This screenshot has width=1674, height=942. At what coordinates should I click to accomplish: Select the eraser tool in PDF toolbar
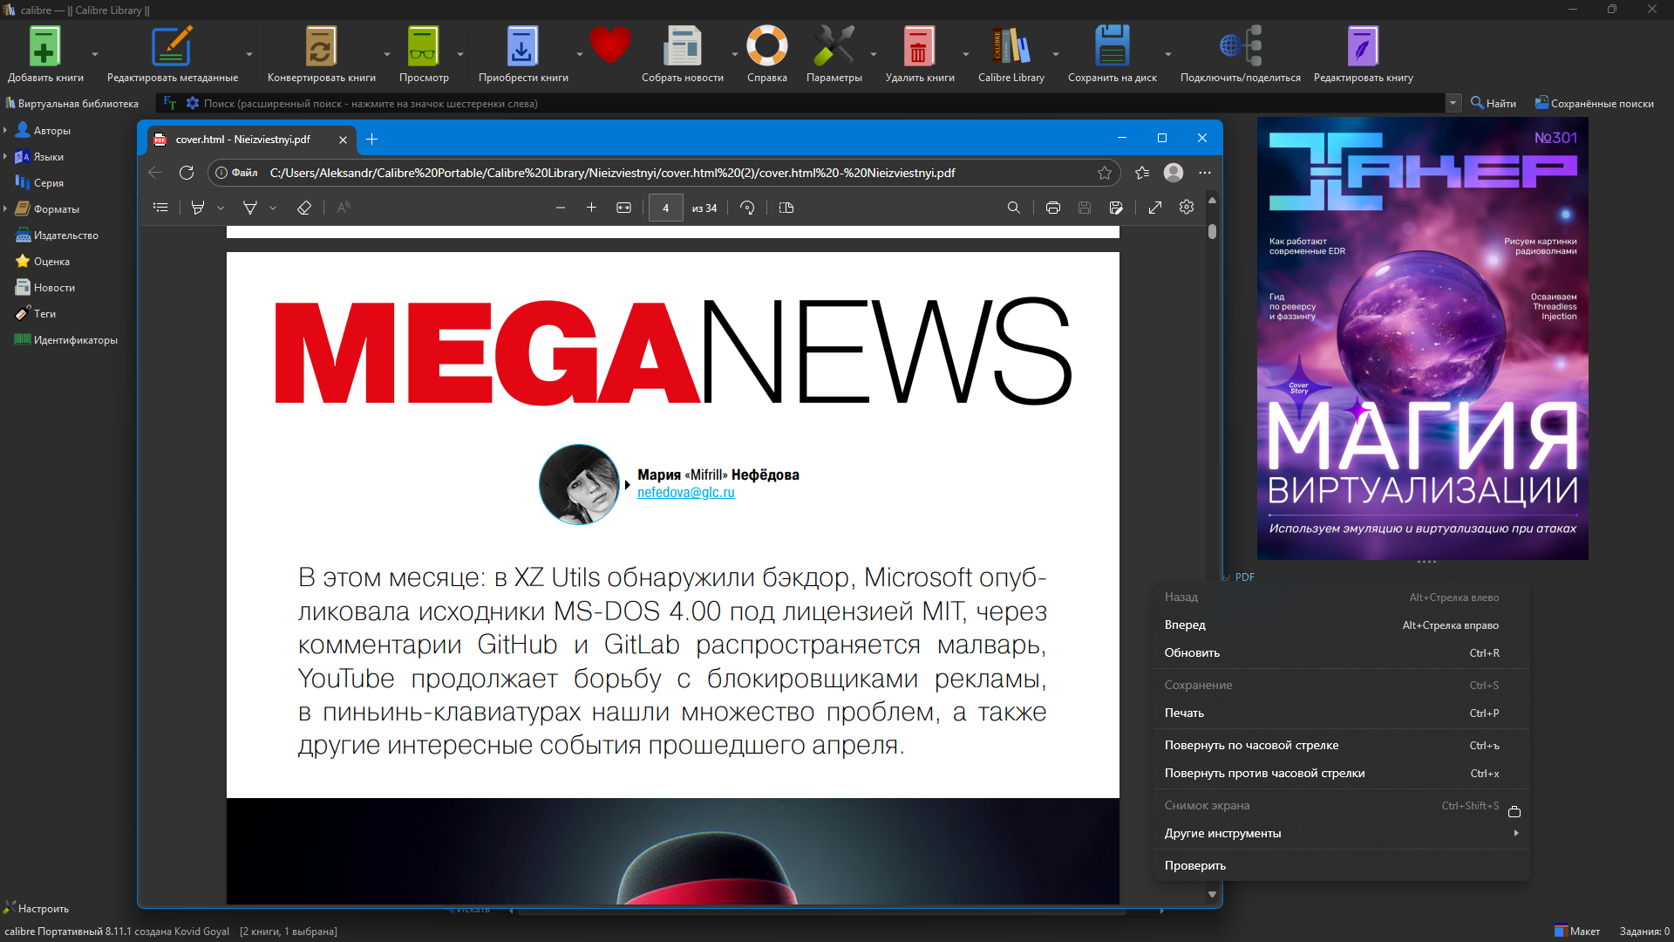(x=303, y=208)
